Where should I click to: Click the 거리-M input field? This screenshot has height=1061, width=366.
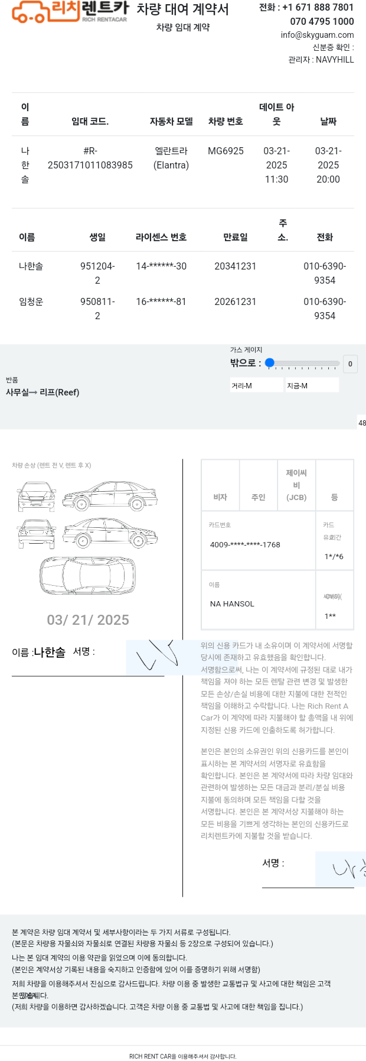tap(257, 385)
